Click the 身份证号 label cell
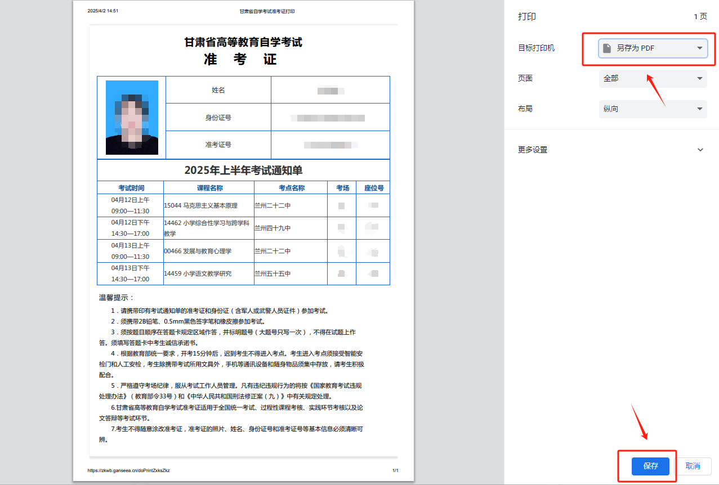Screen dimensions: 719x485 click(x=218, y=118)
